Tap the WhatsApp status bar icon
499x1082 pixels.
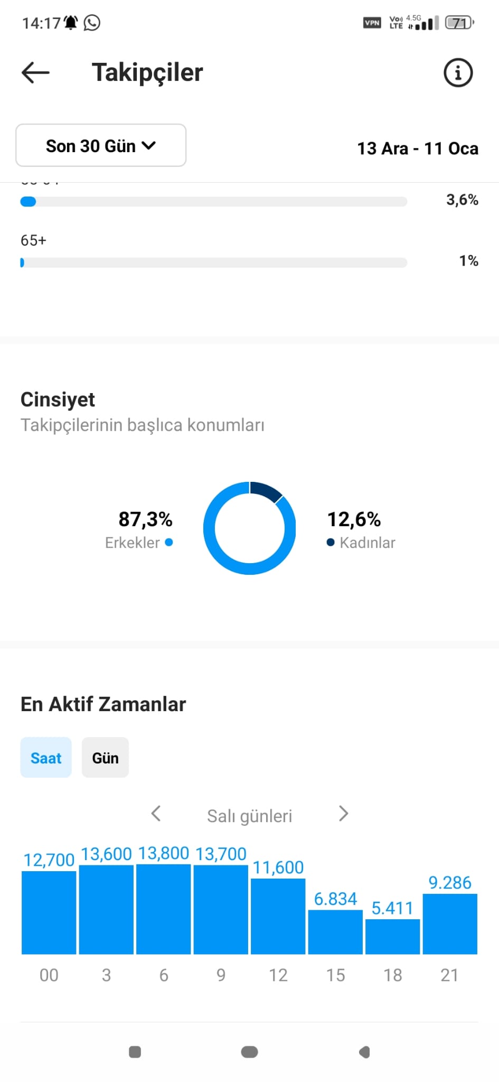tap(92, 23)
